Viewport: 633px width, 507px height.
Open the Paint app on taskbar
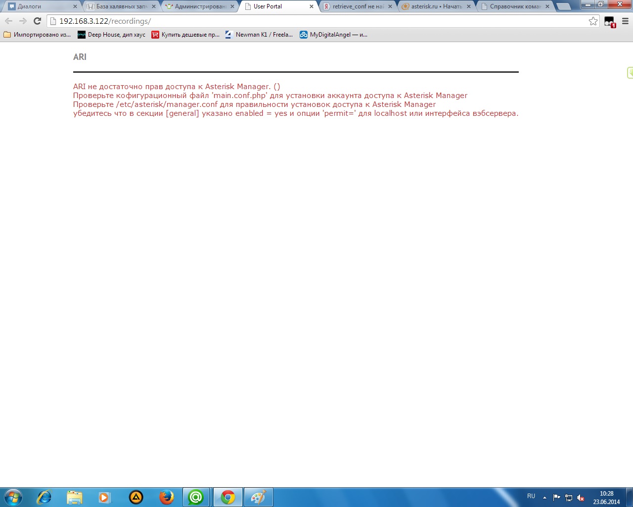pyautogui.click(x=258, y=497)
